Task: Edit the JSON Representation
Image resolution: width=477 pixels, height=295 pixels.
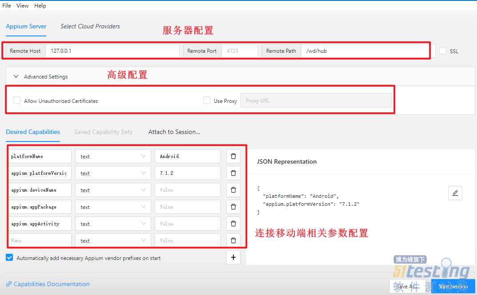Action: 455,193
